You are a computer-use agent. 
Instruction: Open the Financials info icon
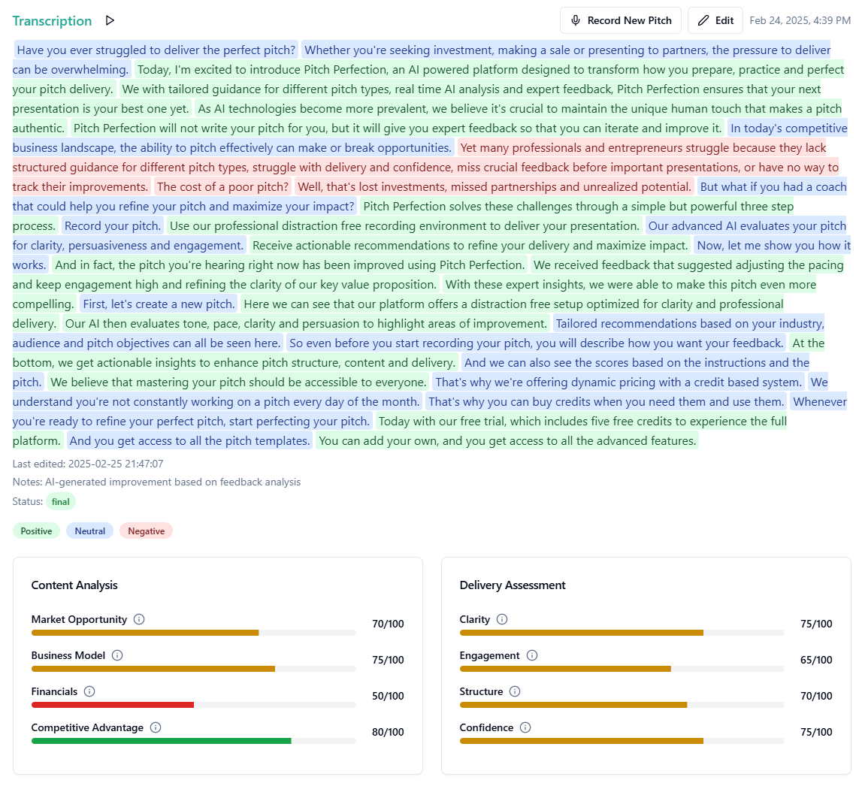coord(89,691)
